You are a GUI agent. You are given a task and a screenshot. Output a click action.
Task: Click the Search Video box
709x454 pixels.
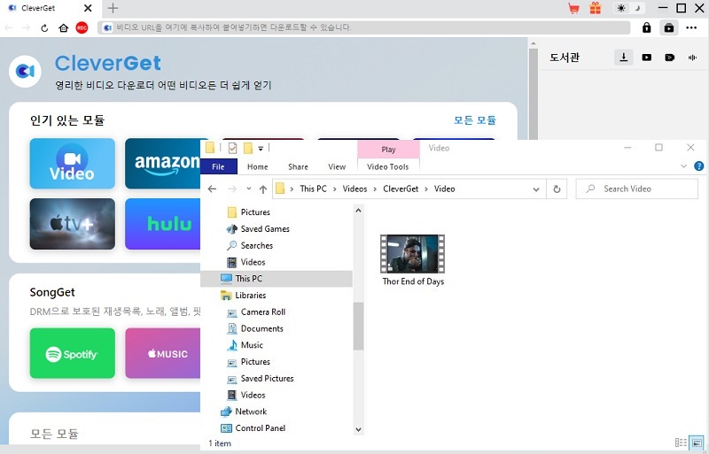[636, 189]
